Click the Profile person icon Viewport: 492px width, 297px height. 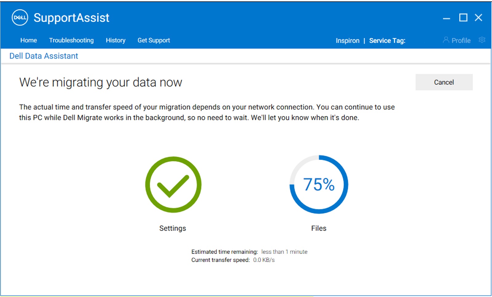tap(446, 40)
